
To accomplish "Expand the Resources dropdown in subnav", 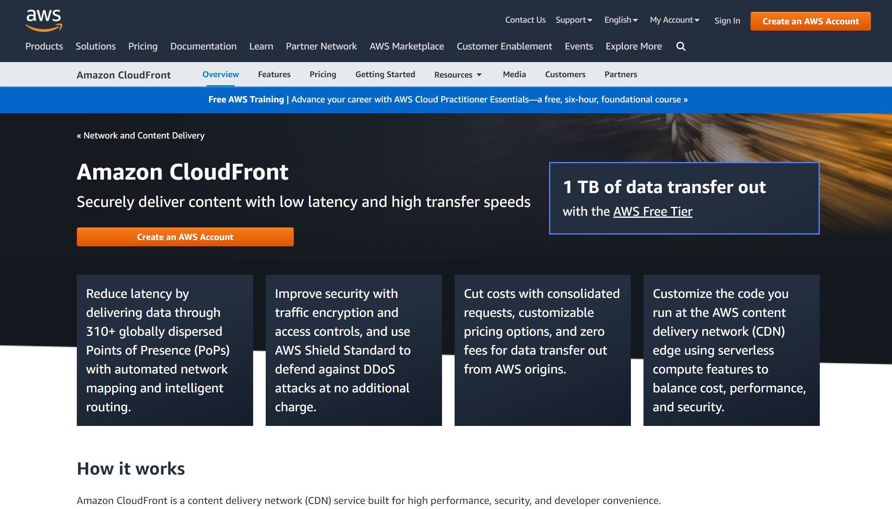I will coord(458,75).
